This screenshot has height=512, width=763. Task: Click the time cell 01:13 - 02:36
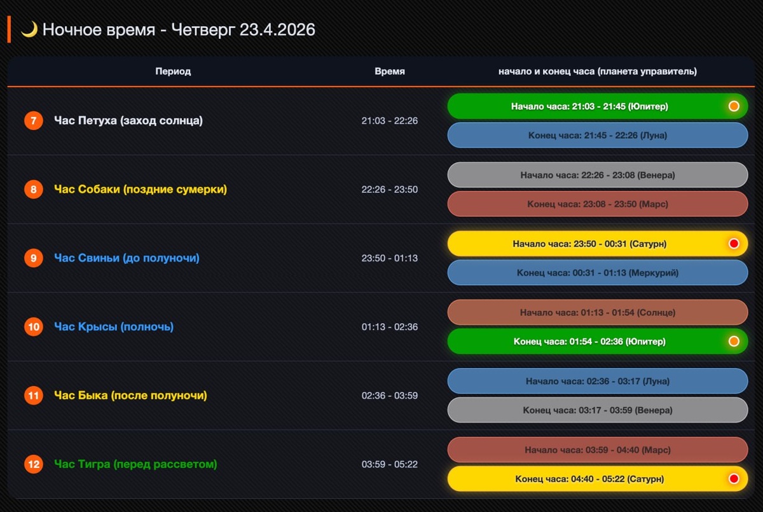(x=390, y=327)
